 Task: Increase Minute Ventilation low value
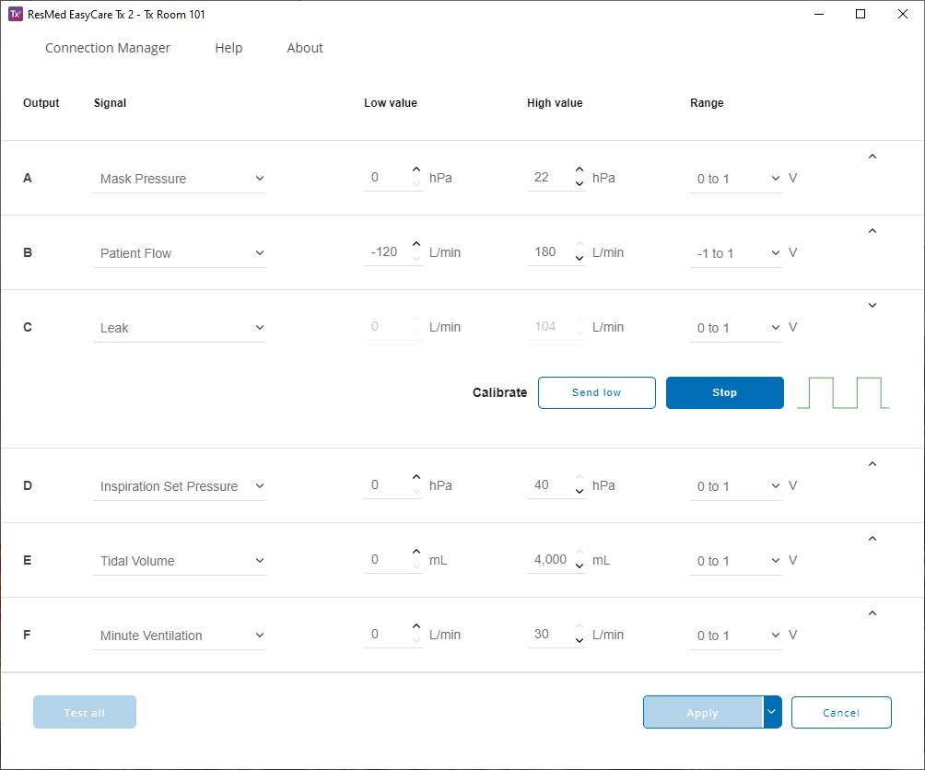pos(416,626)
